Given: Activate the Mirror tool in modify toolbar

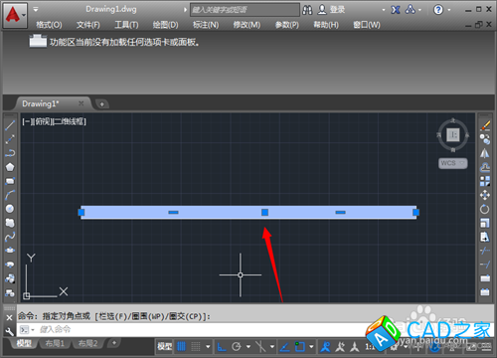Looking at the screenshot, I should 485,153.
